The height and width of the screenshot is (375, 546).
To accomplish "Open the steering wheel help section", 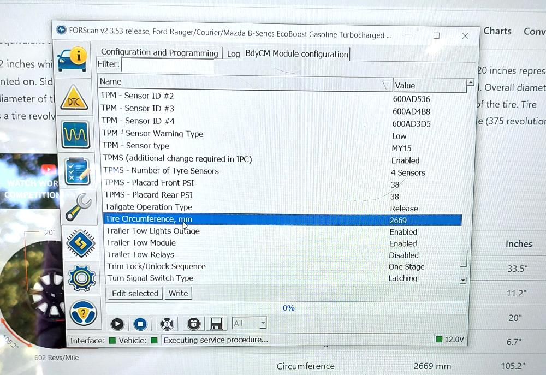I will pos(83,312).
